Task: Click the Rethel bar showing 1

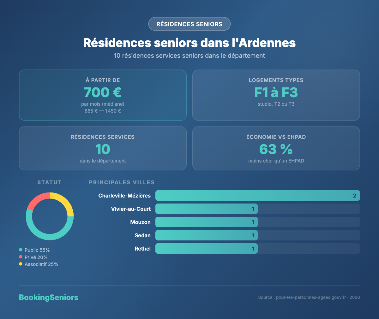Action: 206,248
